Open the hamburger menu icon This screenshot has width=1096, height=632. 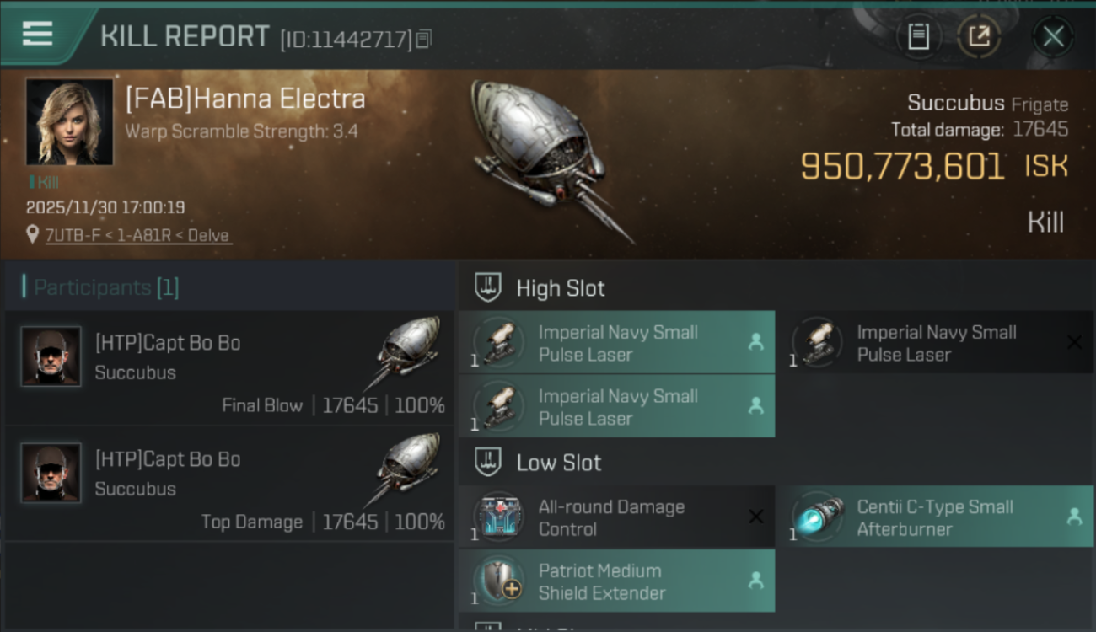pos(38,35)
